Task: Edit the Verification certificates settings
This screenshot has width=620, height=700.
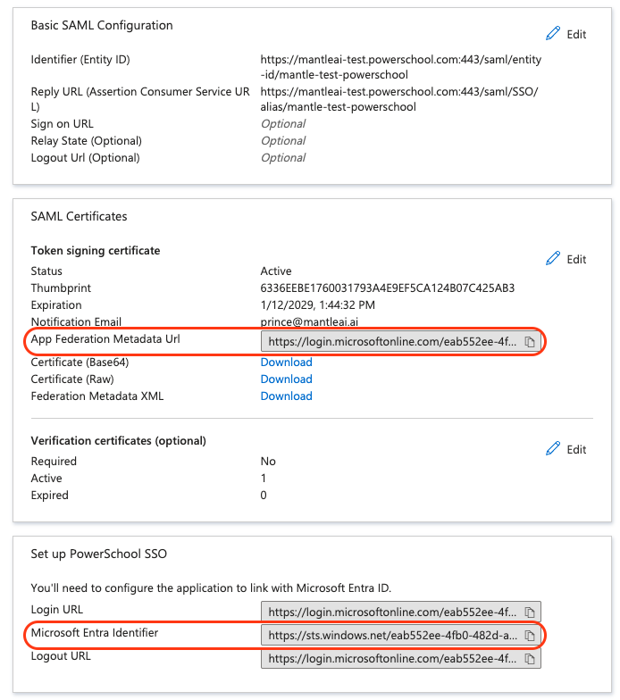Action: (x=576, y=450)
